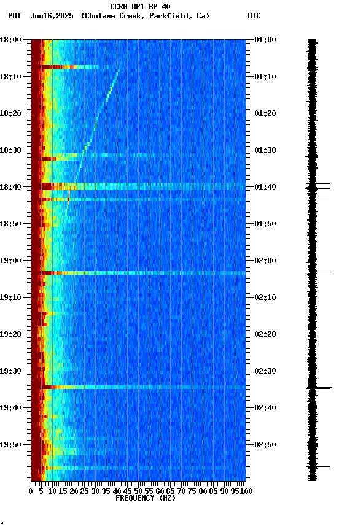This screenshot has width=339, height=530.
Task: Click the seismogram spike just after 02:00
Action: point(319,274)
